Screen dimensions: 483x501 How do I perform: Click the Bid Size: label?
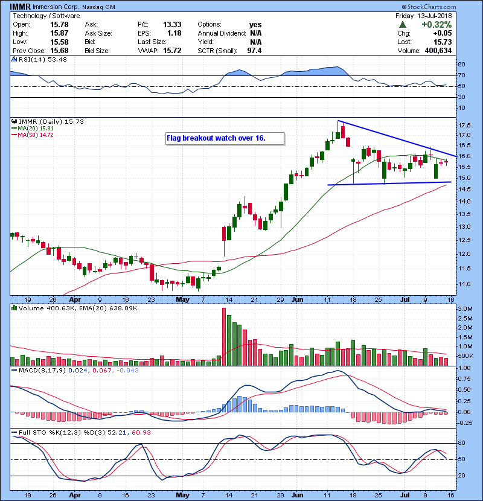tap(97, 51)
